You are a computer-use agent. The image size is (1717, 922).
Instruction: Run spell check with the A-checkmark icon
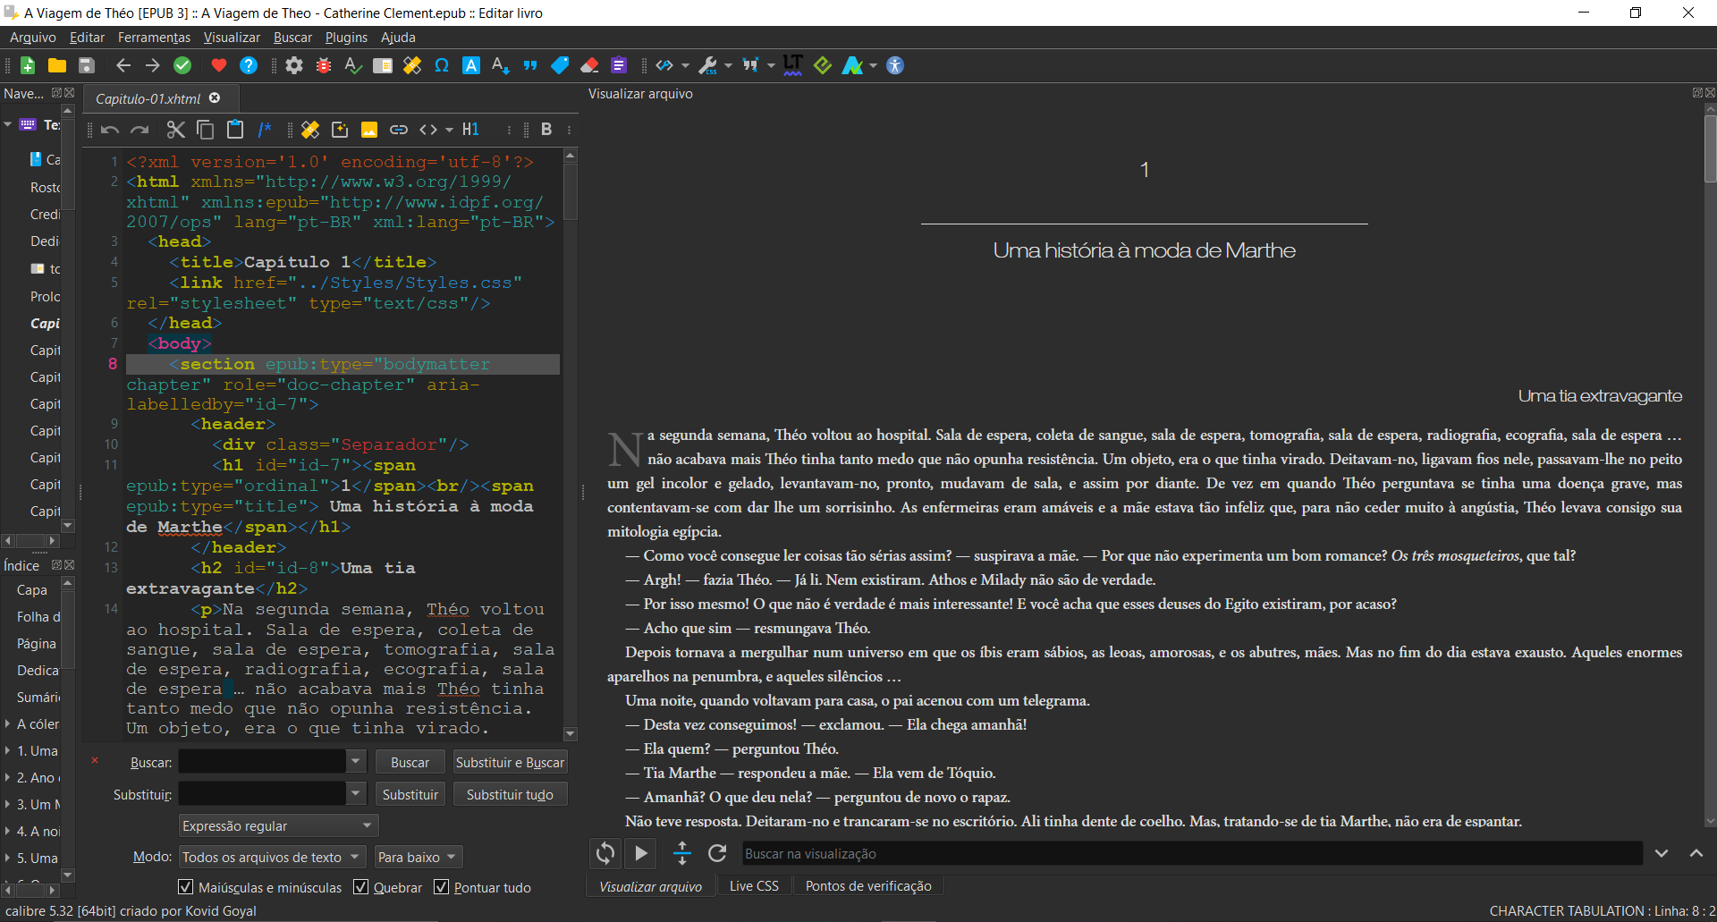tap(353, 65)
